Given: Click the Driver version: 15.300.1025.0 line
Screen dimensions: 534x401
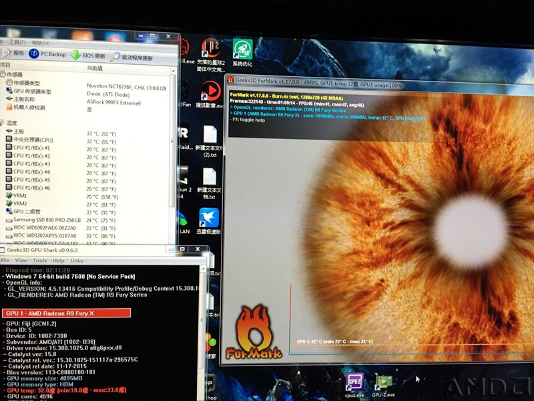Looking at the screenshot, I should (63, 348).
